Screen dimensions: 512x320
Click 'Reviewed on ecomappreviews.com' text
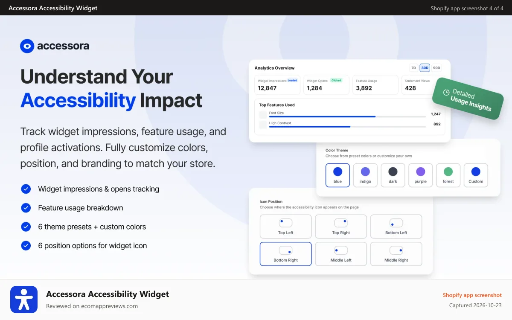coord(92,306)
